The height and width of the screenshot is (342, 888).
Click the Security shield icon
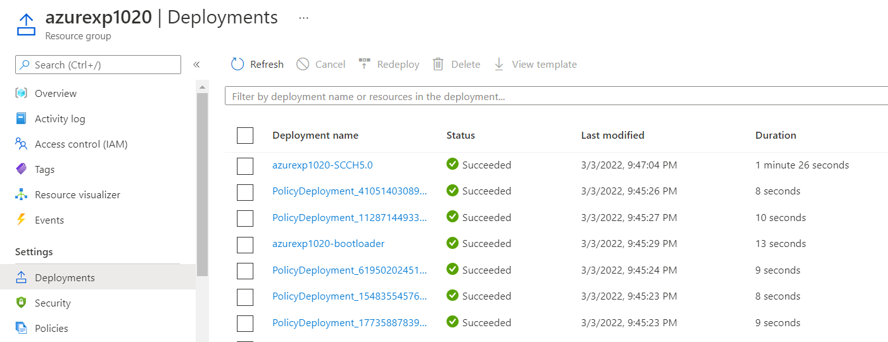point(22,303)
